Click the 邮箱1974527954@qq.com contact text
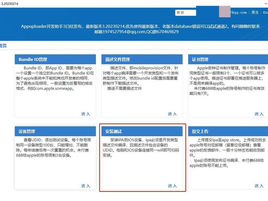 click(x=120, y=32)
